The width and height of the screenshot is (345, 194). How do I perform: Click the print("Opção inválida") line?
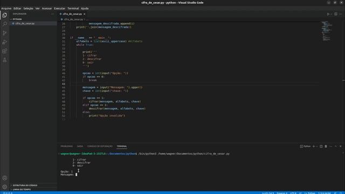(x=107, y=116)
